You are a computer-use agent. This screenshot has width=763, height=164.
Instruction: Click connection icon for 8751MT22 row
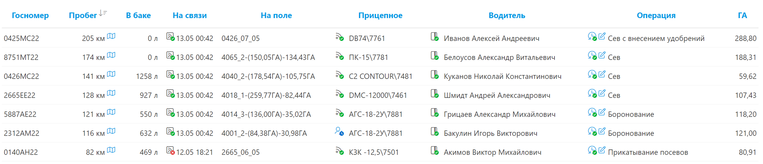point(170,55)
